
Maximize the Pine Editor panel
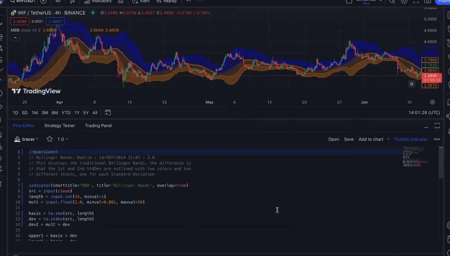(437, 126)
